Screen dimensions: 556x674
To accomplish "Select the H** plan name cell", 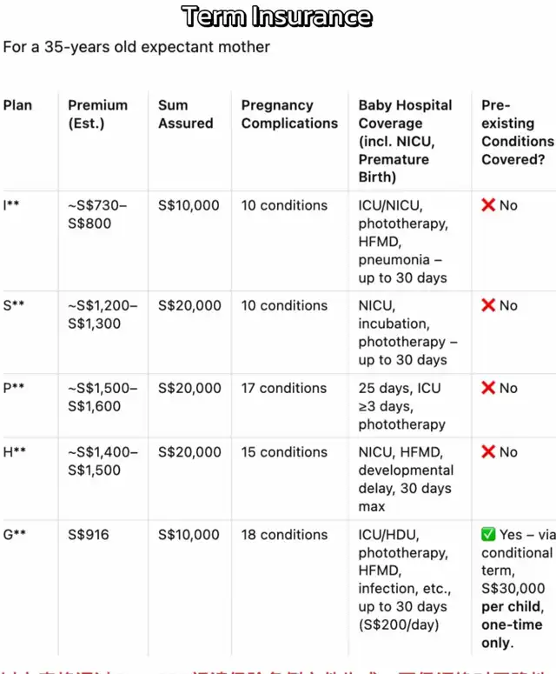I will pos(15,452).
